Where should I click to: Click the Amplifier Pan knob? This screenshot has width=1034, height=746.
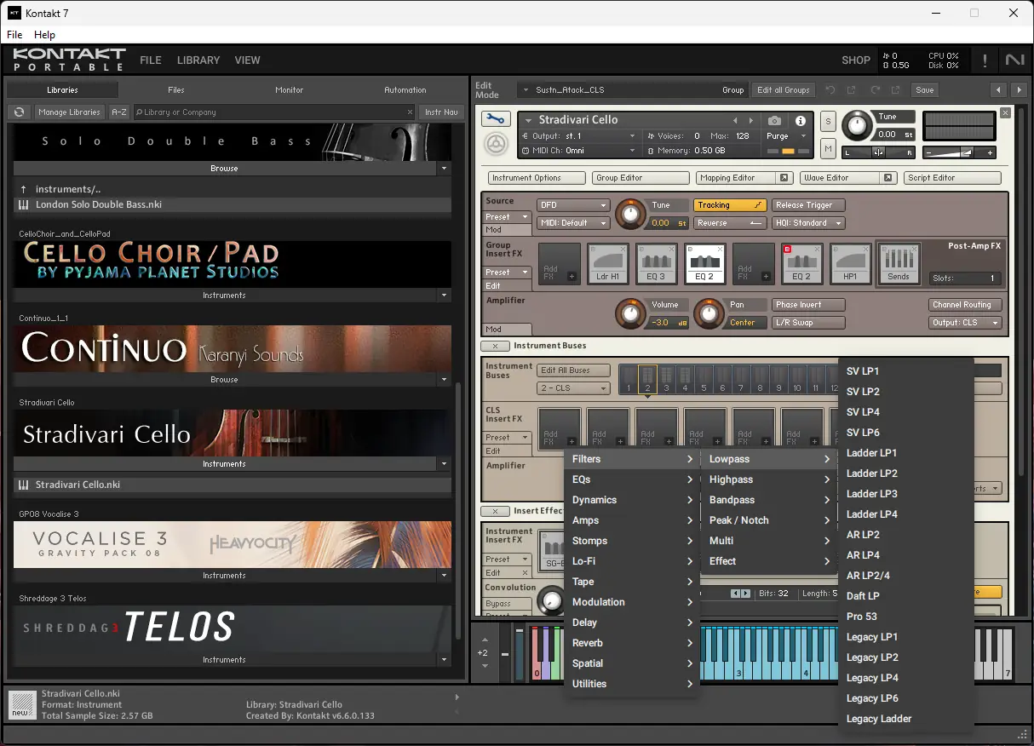(709, 314)
